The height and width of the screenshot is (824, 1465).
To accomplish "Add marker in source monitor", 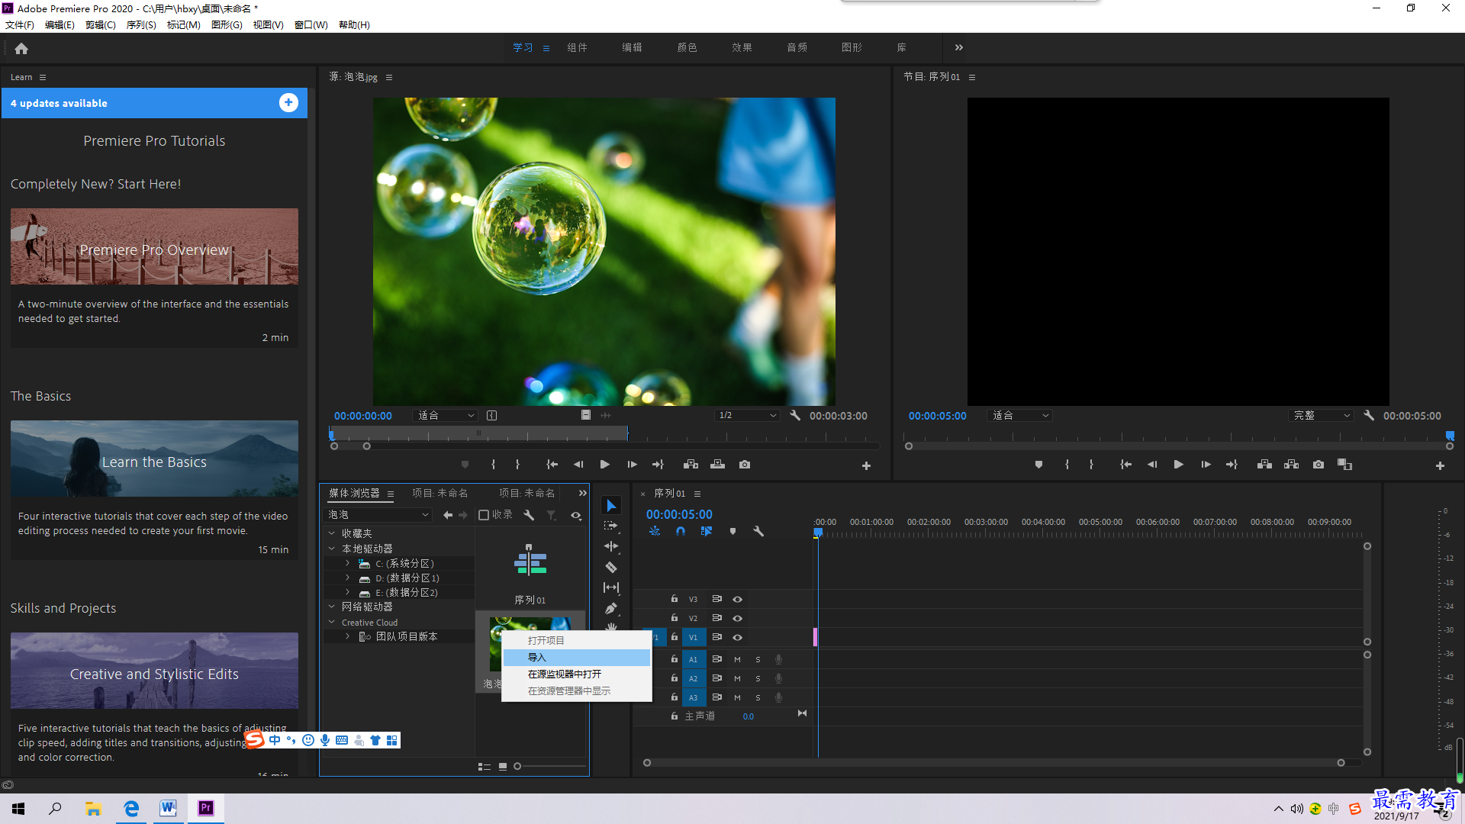I will [x=465, y=464].
